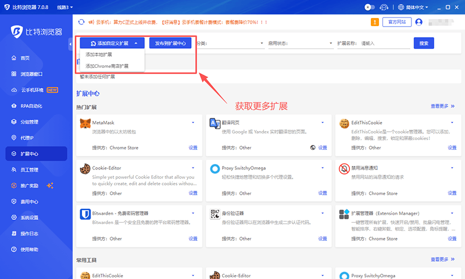The image size is (465, 279).
Task: Toggle the theme switch in title bar
Action: (369, 7)
